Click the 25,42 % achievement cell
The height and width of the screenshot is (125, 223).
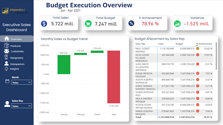(x=208, y=49)
